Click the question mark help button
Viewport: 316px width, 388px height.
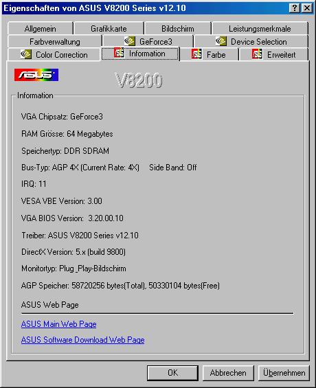pyautogui.click(x=295, y=8)
